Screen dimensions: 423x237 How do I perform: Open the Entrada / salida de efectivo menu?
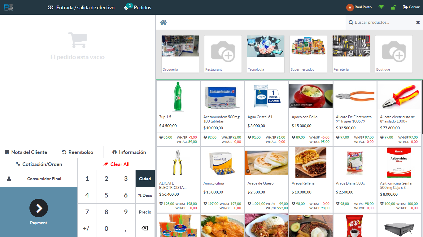tap(81, 7)
